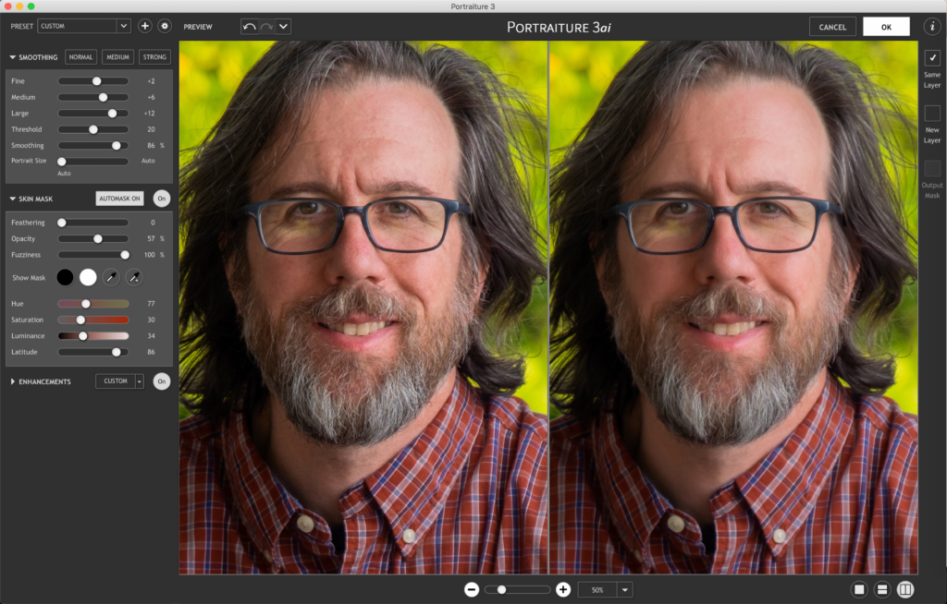The image size is (947, 604).
Task: Click the info icon at top right
Action: pyautogui.click(x=932, y=26)
